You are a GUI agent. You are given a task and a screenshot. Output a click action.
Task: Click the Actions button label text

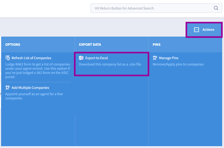pyautogui.click(x=208, y=29)
